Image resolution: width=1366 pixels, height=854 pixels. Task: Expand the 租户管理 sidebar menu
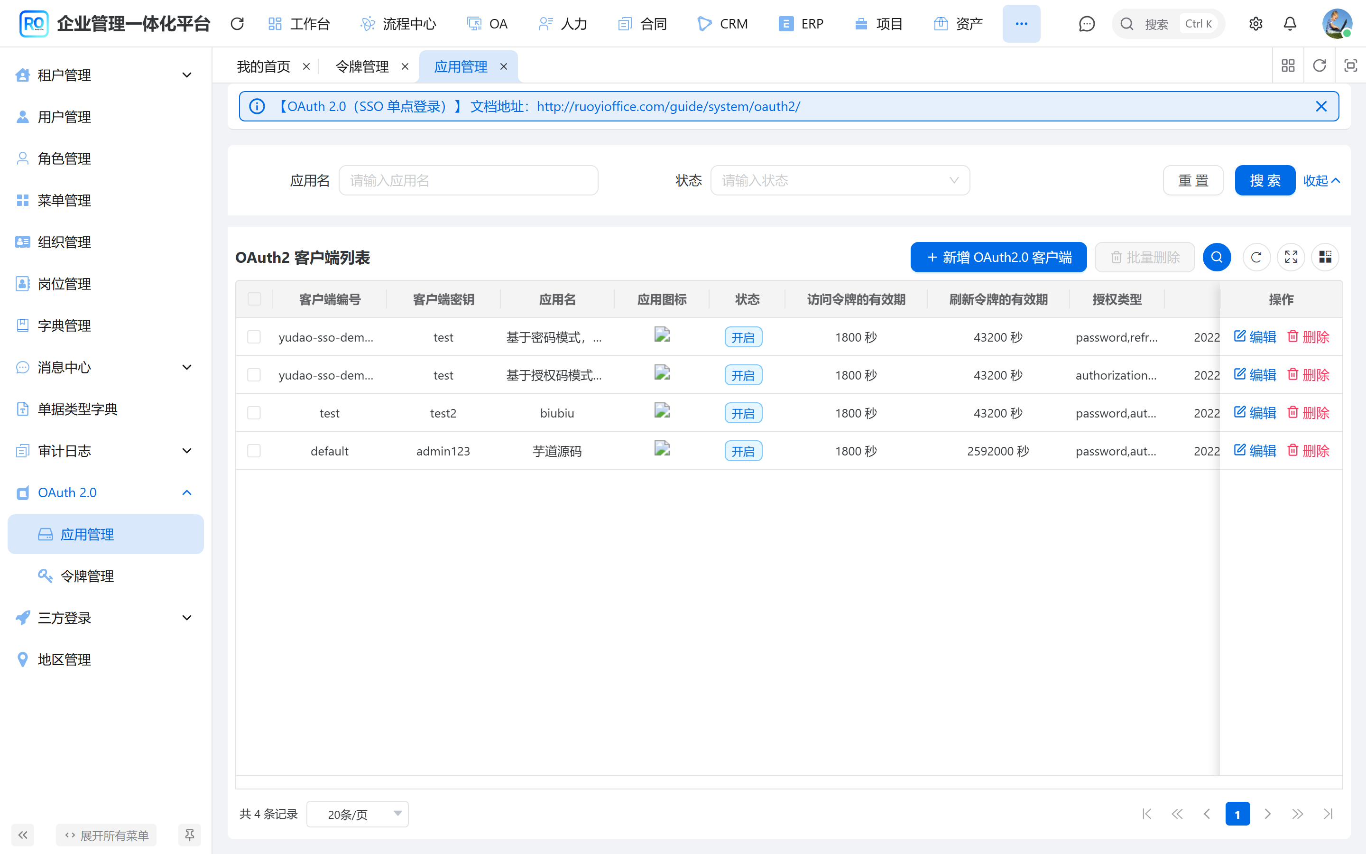point(106,74)
